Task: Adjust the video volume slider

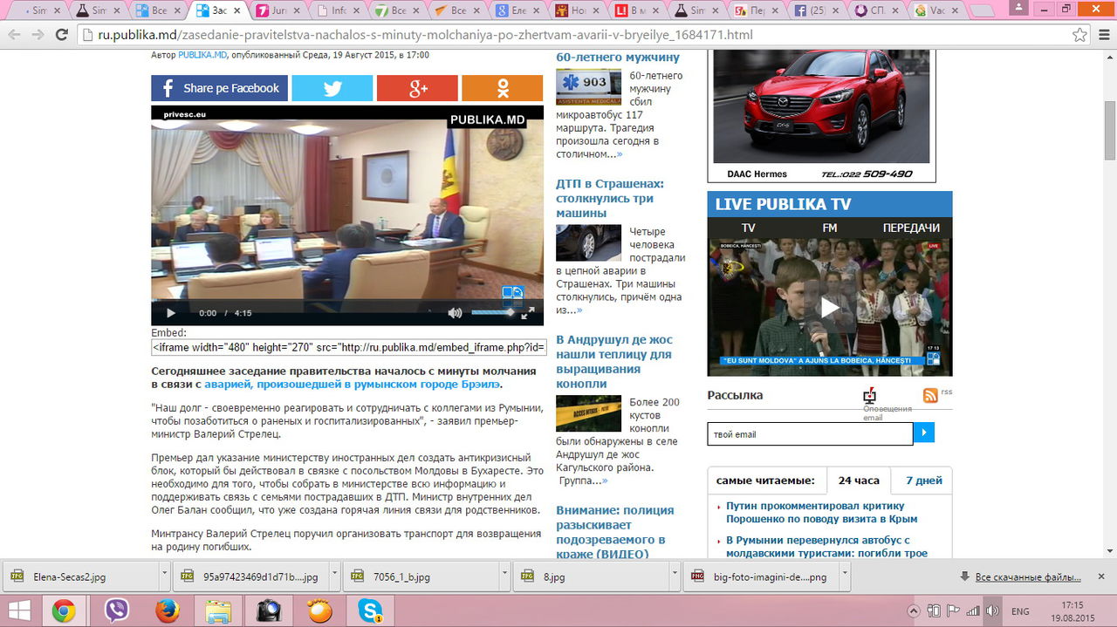Action: click(x=494, y=312)
